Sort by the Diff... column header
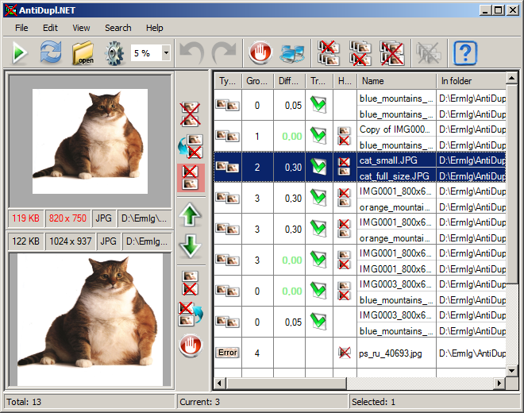Viewport: 524px width, 413px height. [289, 81]
